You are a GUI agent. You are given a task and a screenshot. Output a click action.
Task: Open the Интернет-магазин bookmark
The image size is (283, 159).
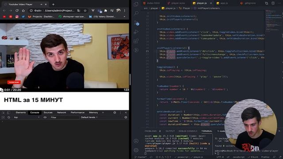(x=72, y=17)
